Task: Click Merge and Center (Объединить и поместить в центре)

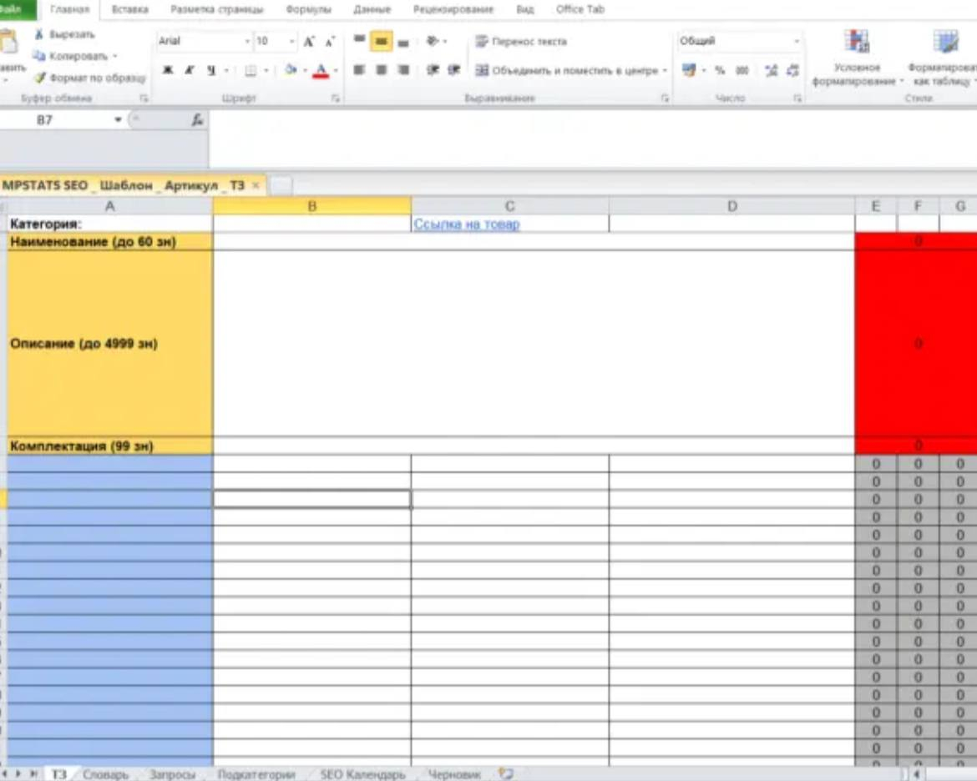Action: pos(566,70)
